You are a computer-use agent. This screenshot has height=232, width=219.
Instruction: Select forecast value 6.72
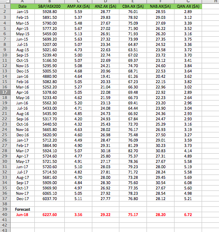pyautogui.click(x=188, y=215)
